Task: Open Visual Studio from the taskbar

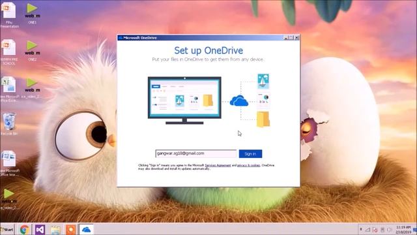Action: tap(40, 229)
